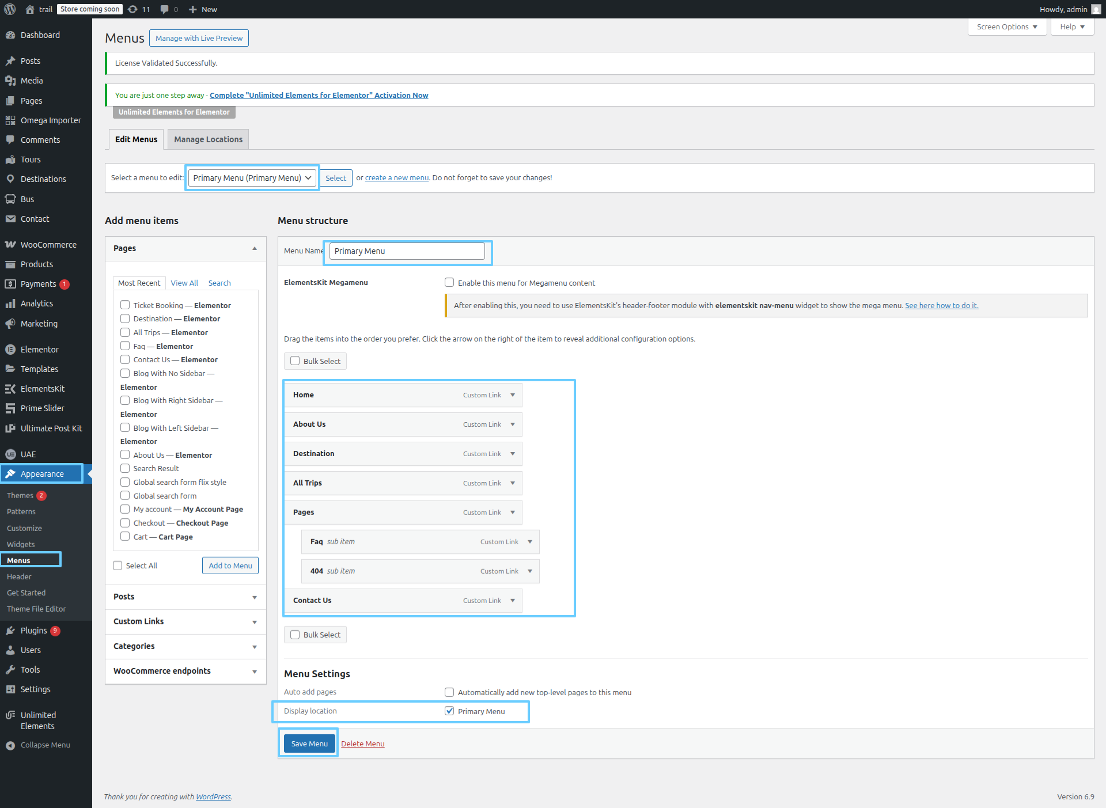Click the WordPress logo icon in the admin bar
The width and height of the screenshot is (1106, 808).
click(10, 9)
